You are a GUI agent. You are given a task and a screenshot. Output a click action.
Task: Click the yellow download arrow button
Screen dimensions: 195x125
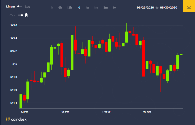coord(189,6)
